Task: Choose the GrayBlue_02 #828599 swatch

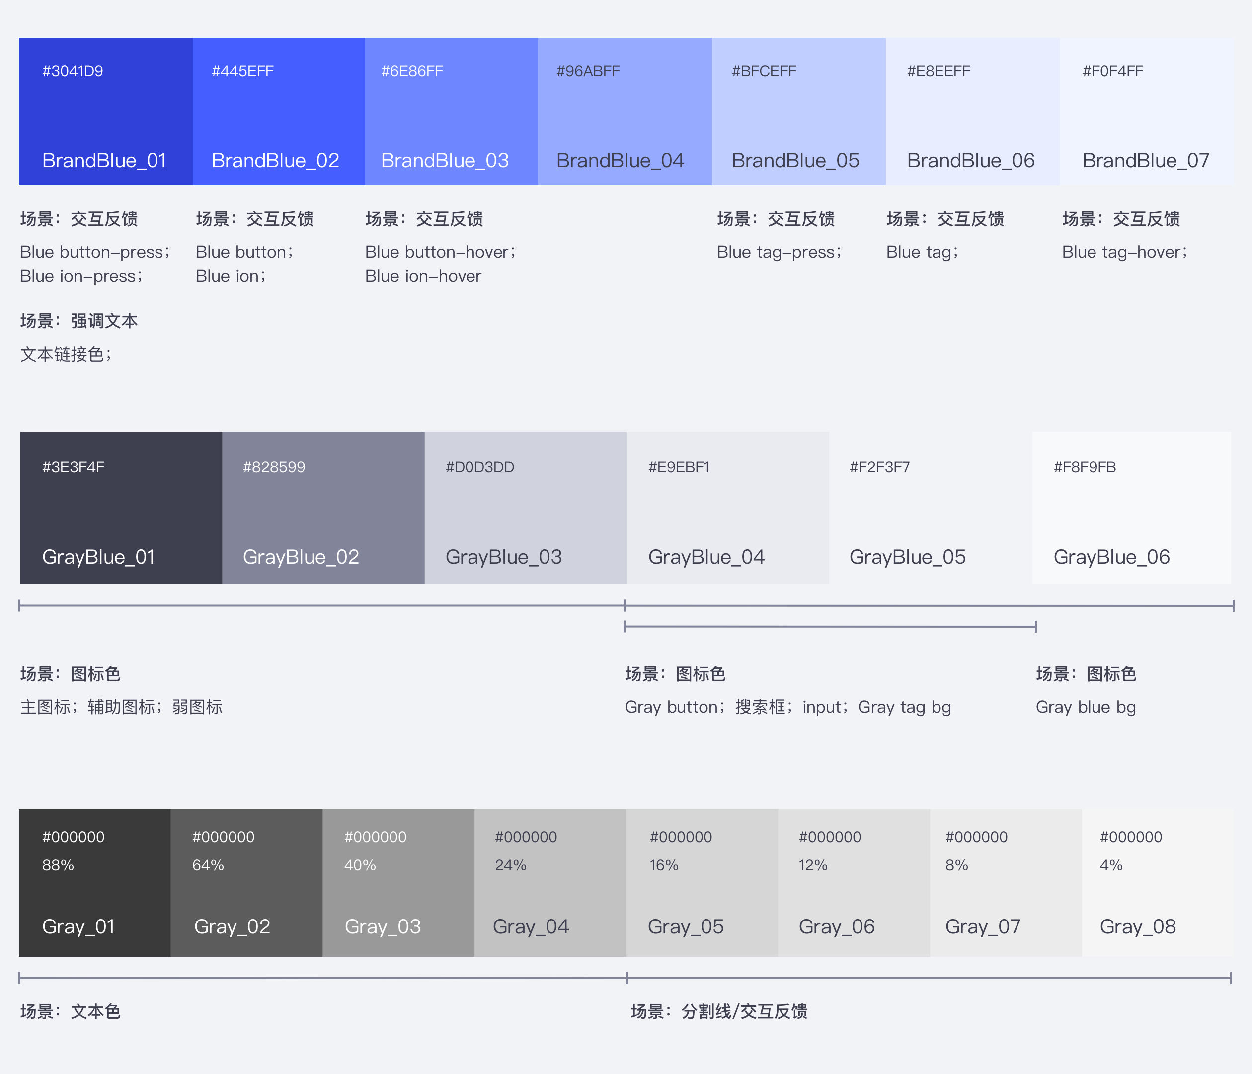Action: tap(323, 508)
